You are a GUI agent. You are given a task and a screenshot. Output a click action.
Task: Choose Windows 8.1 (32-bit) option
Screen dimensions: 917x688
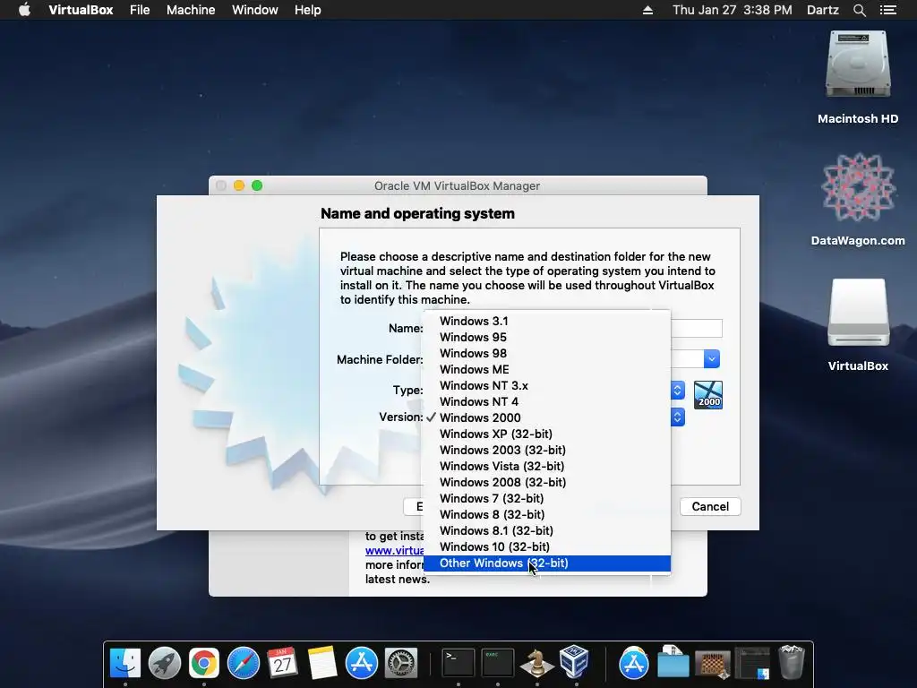click(547, 530)
